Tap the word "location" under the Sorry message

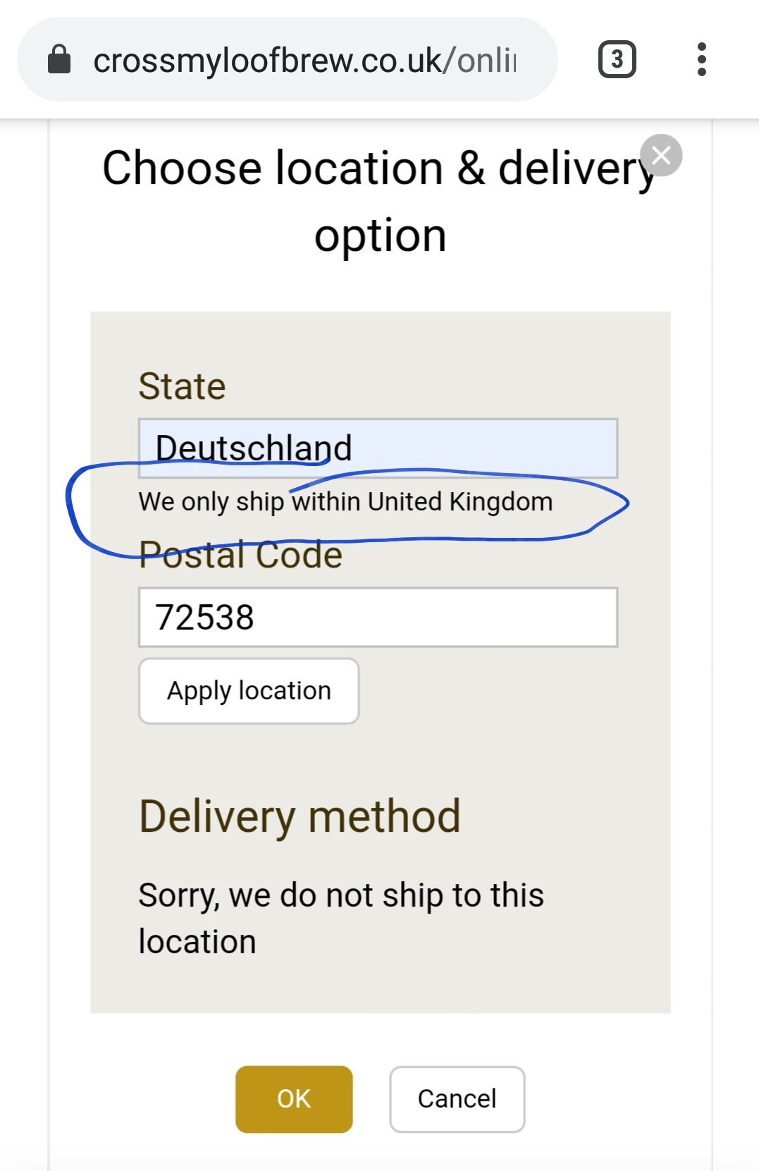[x=197, y=942]
